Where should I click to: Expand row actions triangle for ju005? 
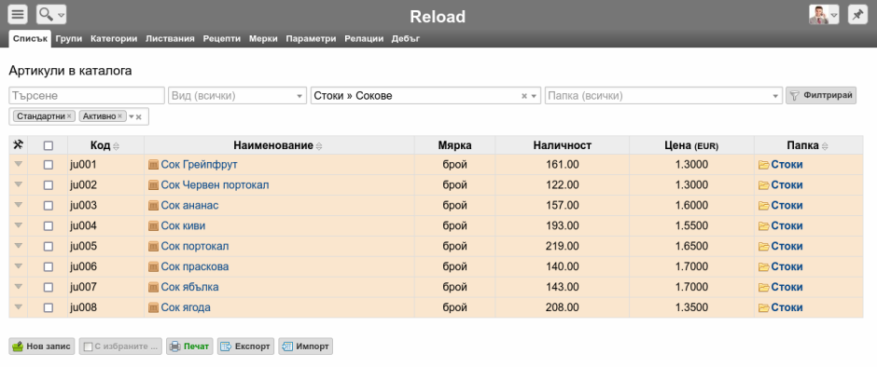tap(18, 246)
